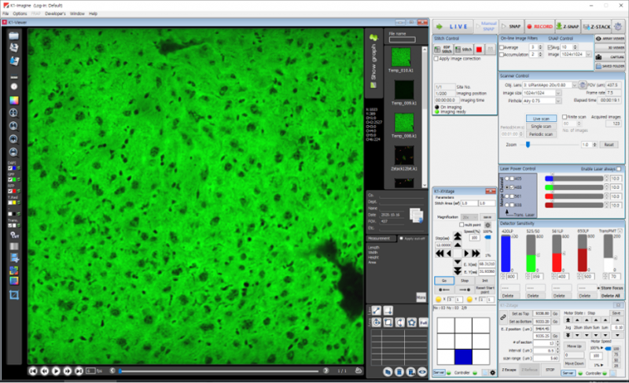The width and height of the screenshot is (629, 383).
Task: Click the 420LP sensitivity spinner at 800
Action: tap(503, 277)
